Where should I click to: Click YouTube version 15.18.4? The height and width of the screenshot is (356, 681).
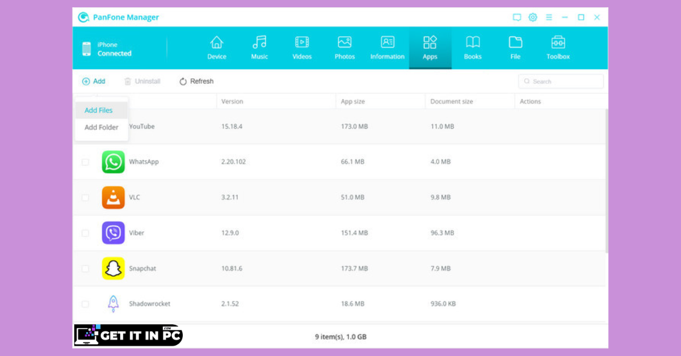(x=232, y=126)
